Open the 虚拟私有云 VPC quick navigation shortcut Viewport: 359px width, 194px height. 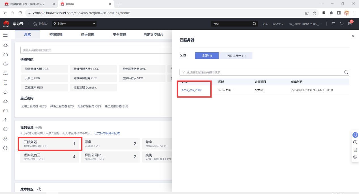(x=142, y=78)
